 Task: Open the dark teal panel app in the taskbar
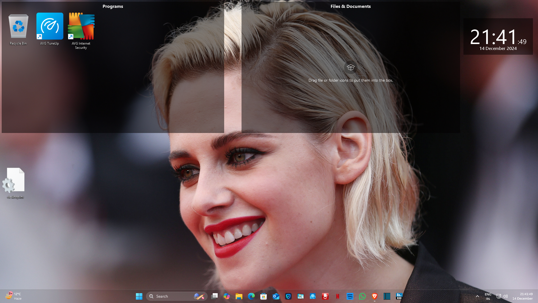coord(387,296)
